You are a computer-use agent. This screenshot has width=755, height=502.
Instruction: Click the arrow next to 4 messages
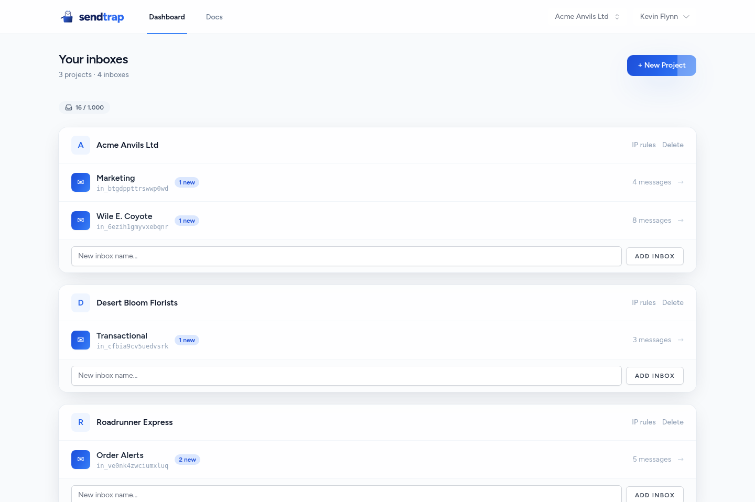click(681, 182)
